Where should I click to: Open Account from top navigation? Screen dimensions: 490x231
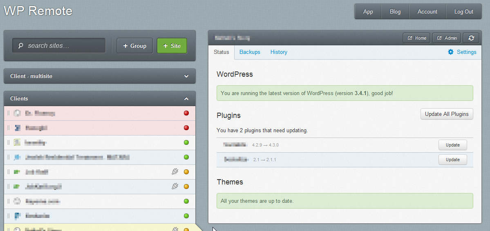(x=427, y=12)
